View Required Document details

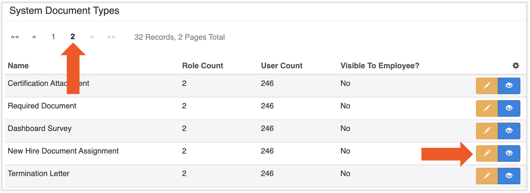click(x=509, y=108)
